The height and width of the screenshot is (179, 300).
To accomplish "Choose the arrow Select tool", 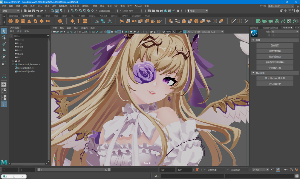I will click(x=4, y=31).
